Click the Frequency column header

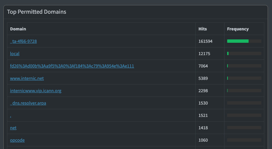[x=238, y=29]
